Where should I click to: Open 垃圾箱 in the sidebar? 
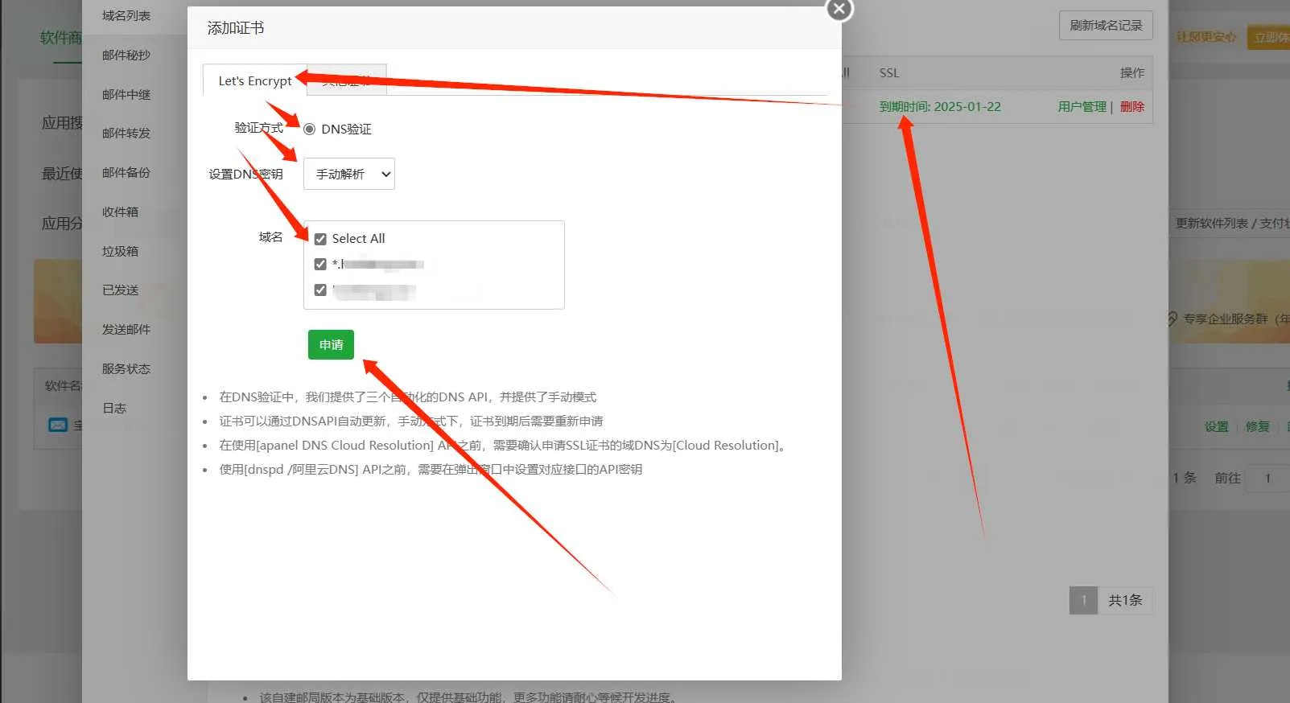(x=120, y=251)
